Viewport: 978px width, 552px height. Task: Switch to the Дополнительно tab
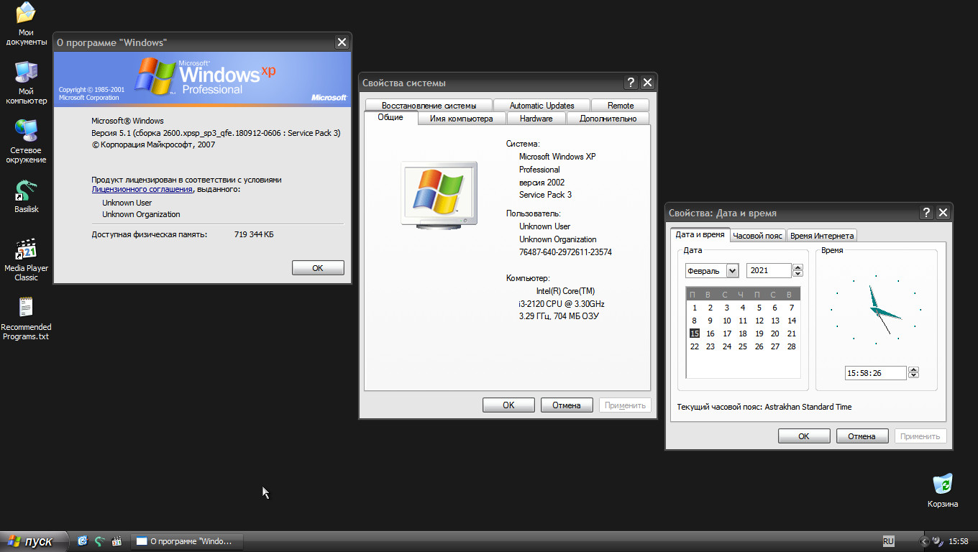tap(608, 119)
